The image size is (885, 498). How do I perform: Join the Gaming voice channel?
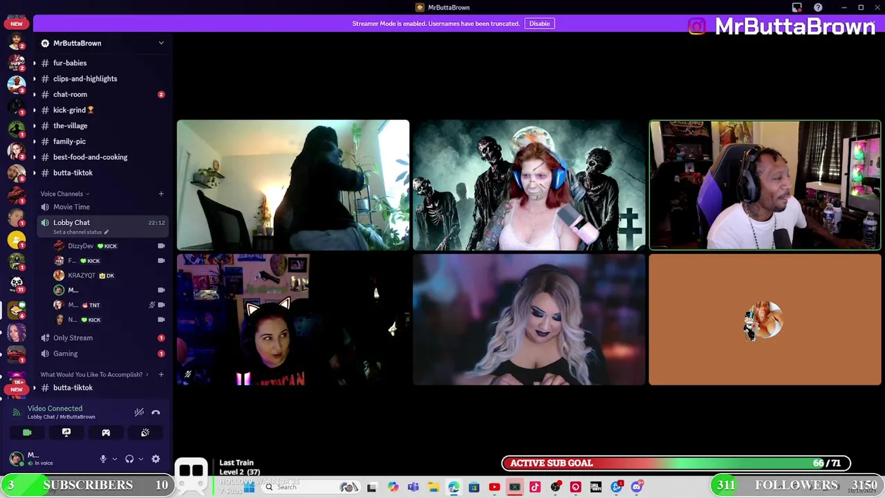(x=103, y=353)
